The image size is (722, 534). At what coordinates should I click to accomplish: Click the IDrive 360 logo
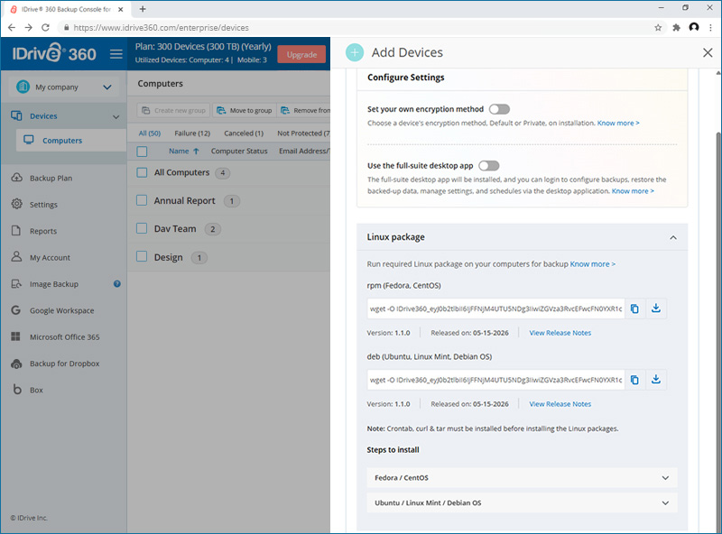pos(54,53)
